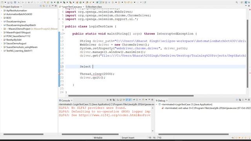Click the green Run button in the toolbar
Image resolution: width=251 pixels, height=141 pixels.
[58, 2]
